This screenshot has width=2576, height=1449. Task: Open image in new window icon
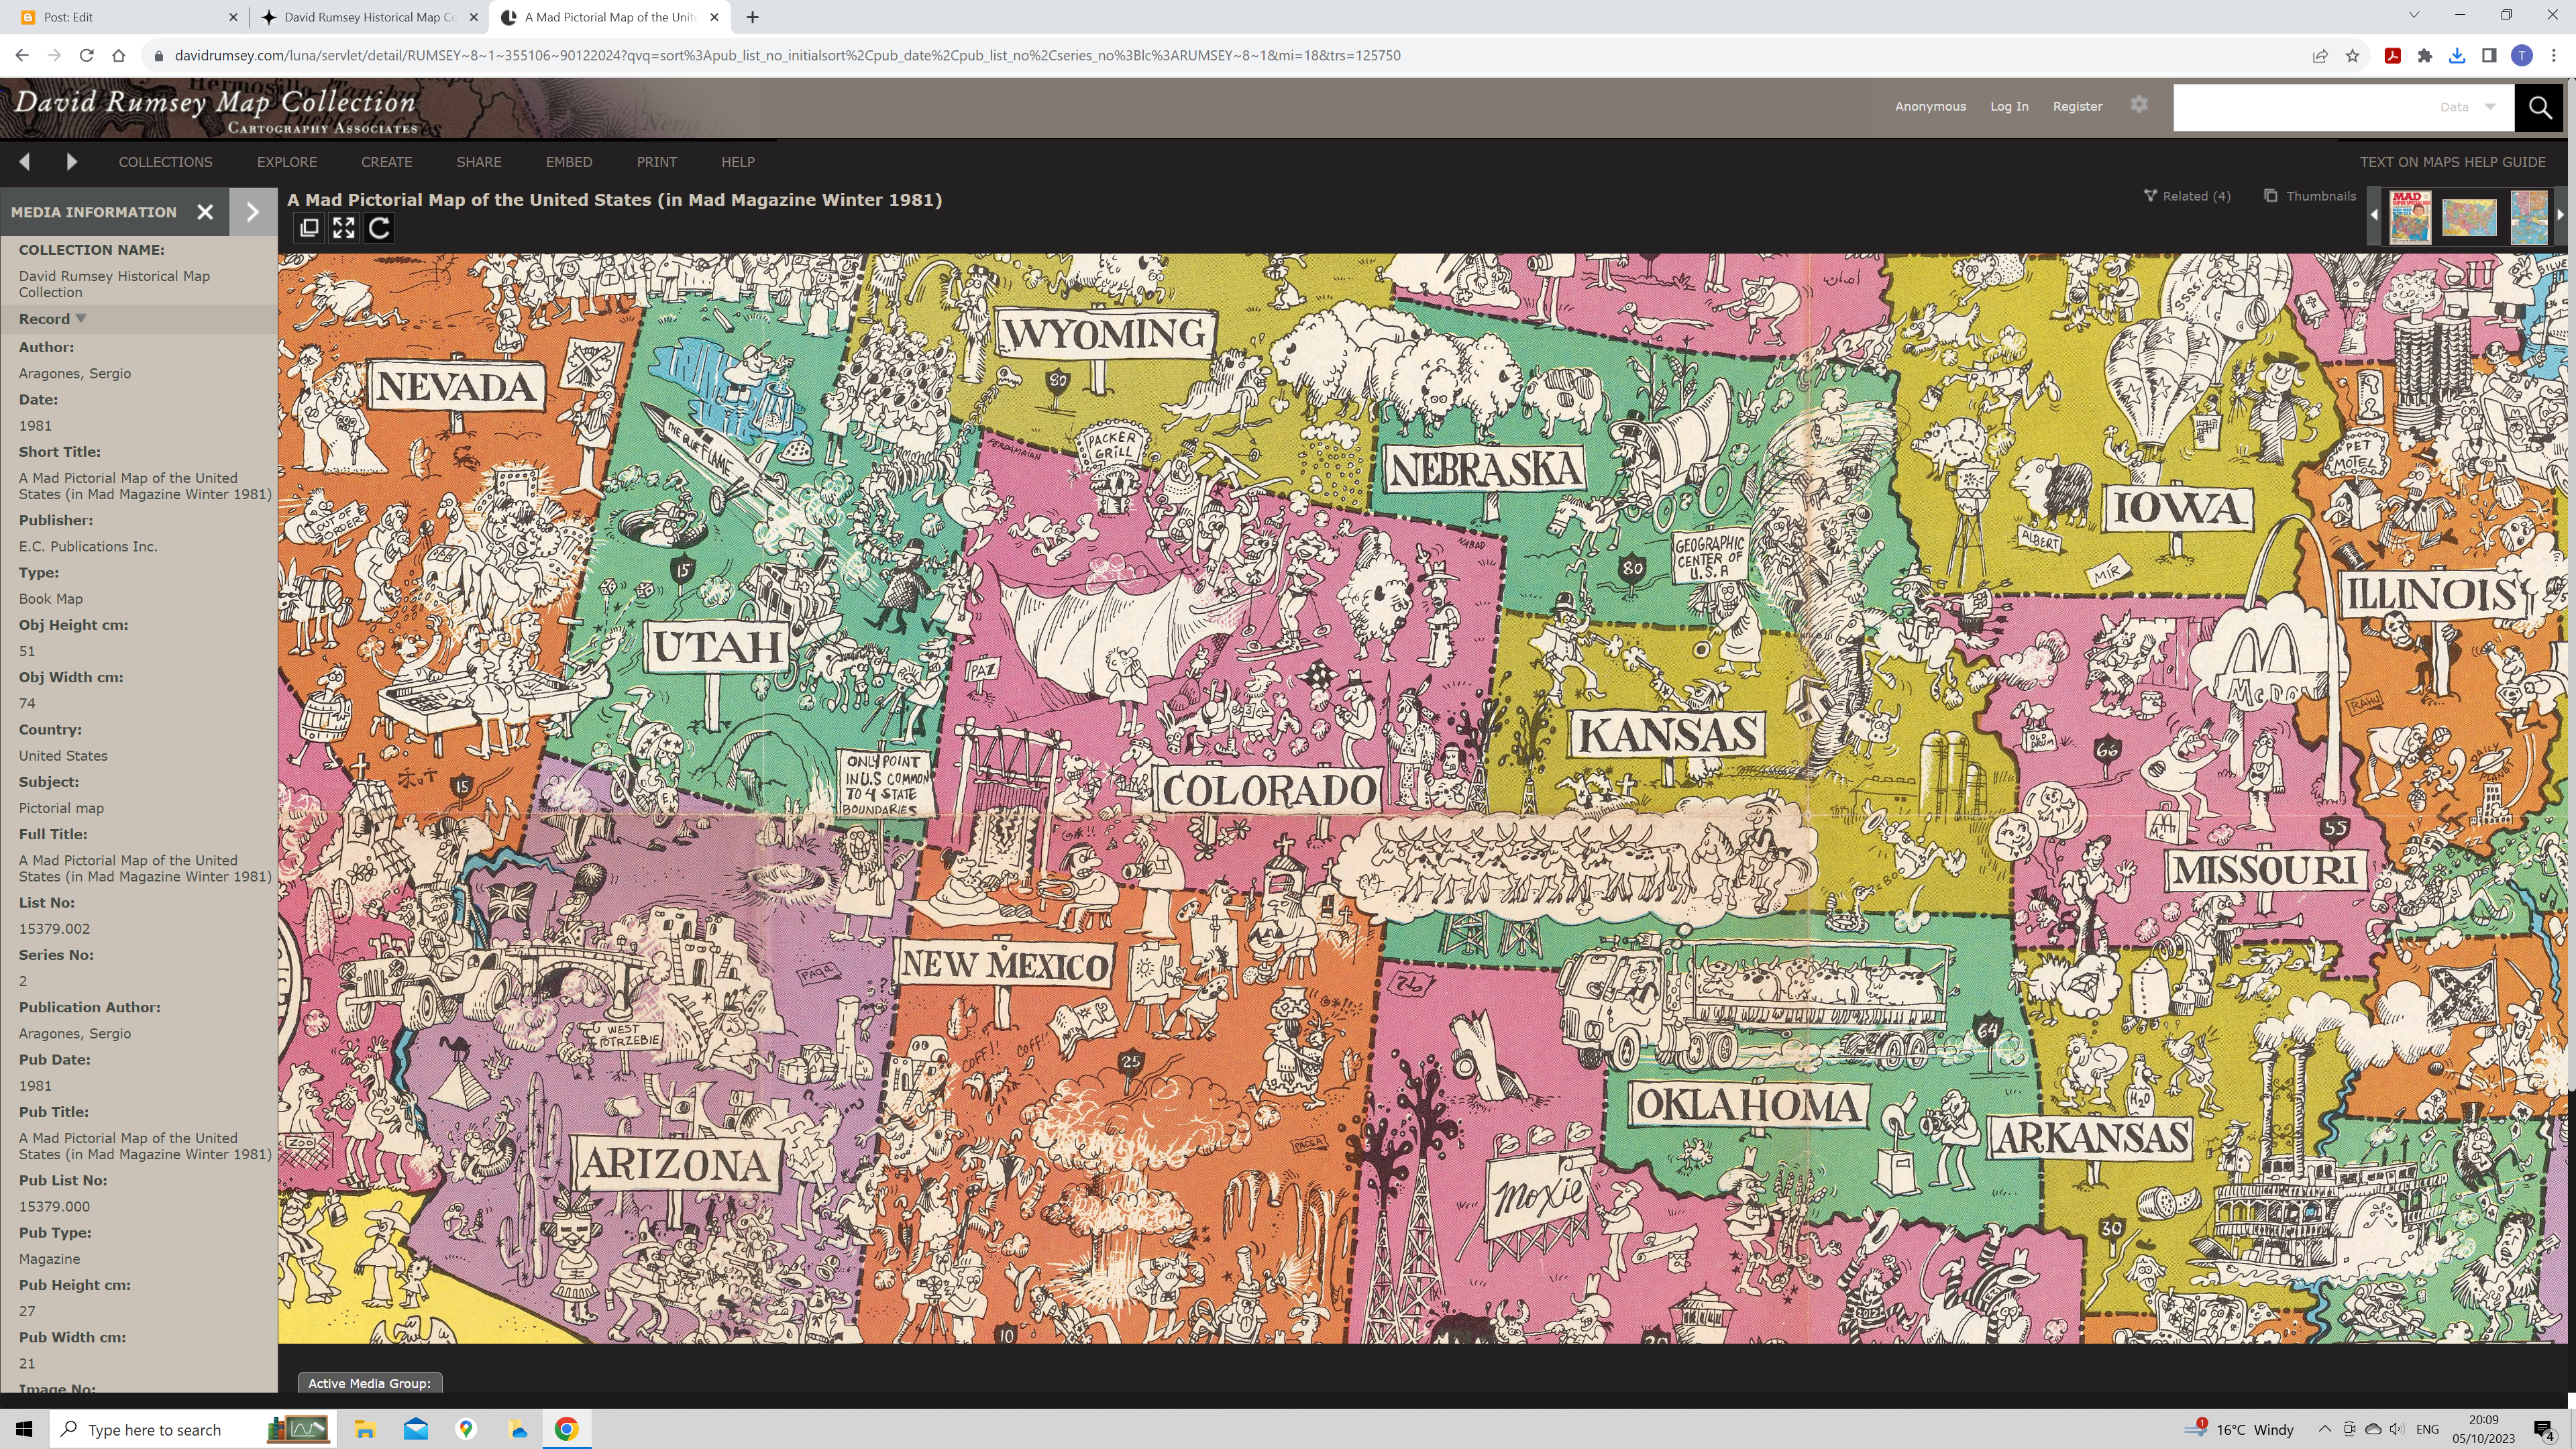point(309,228)
